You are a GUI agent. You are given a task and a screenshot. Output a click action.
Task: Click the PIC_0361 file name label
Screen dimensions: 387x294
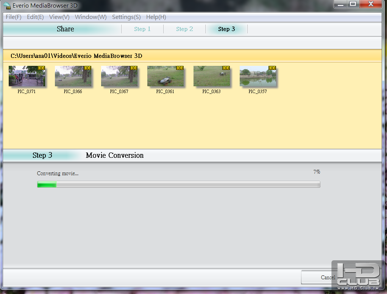click(165, 92)
